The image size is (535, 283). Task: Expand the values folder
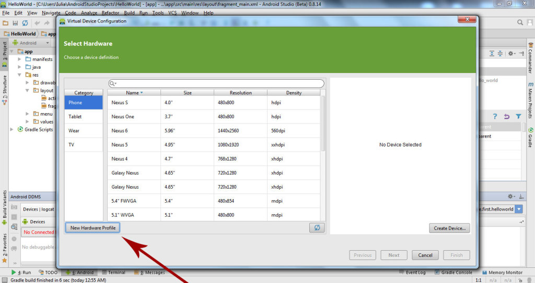[x=27, y=121]
